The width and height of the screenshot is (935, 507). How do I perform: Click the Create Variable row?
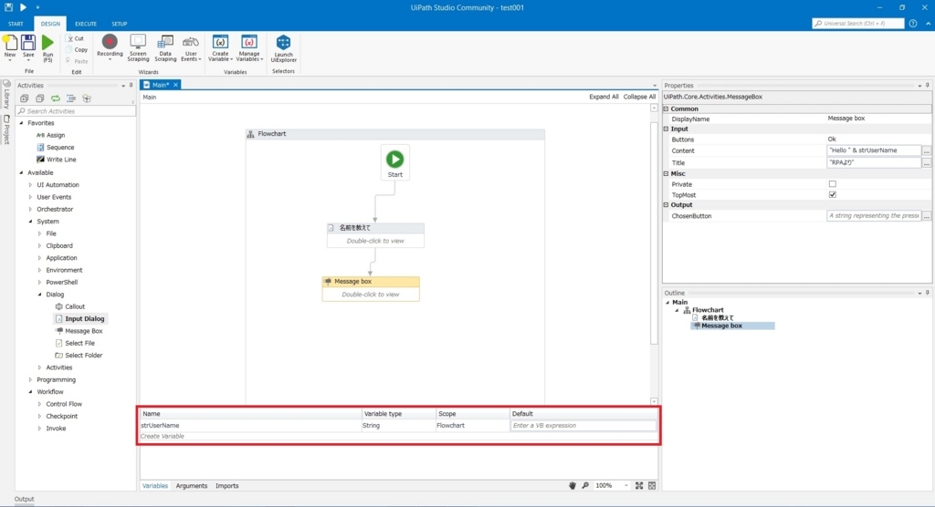pyautogui.click(x=398, y=436)
